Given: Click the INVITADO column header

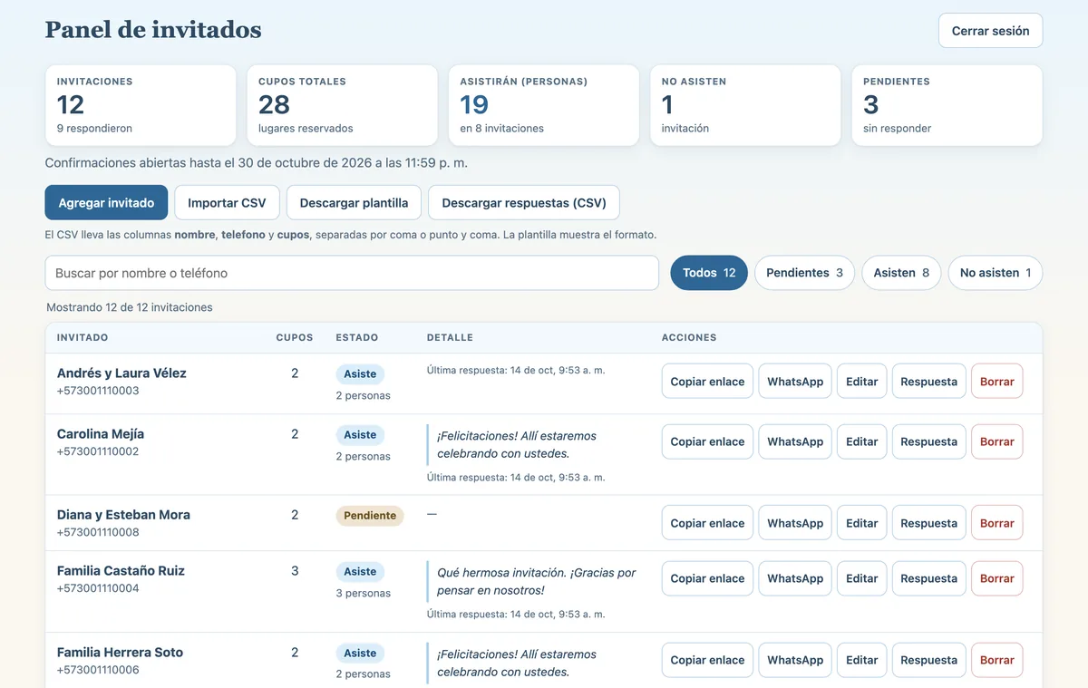Looking at the screenshot, I should click(83, 337).
